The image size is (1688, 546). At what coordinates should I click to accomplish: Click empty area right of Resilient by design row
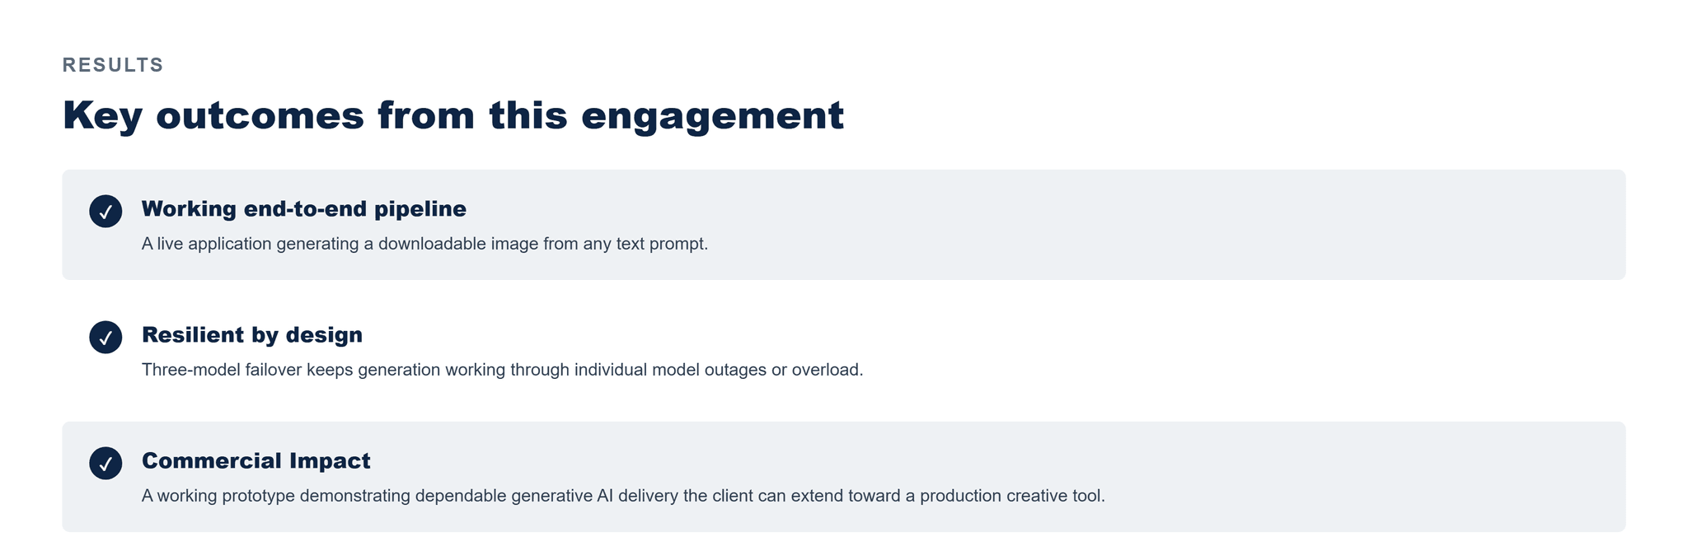tap(1236, 350)
